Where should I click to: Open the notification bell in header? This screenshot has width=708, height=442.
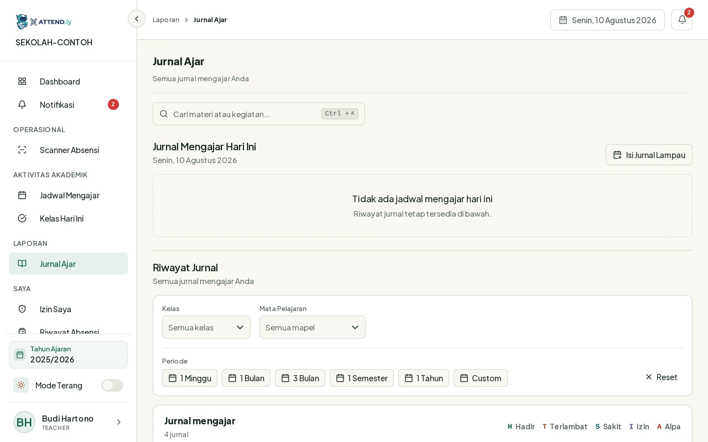pyautogui.click(x=682, y=20)
